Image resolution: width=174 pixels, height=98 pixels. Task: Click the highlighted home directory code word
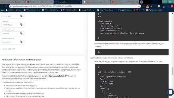click(117, 44)
